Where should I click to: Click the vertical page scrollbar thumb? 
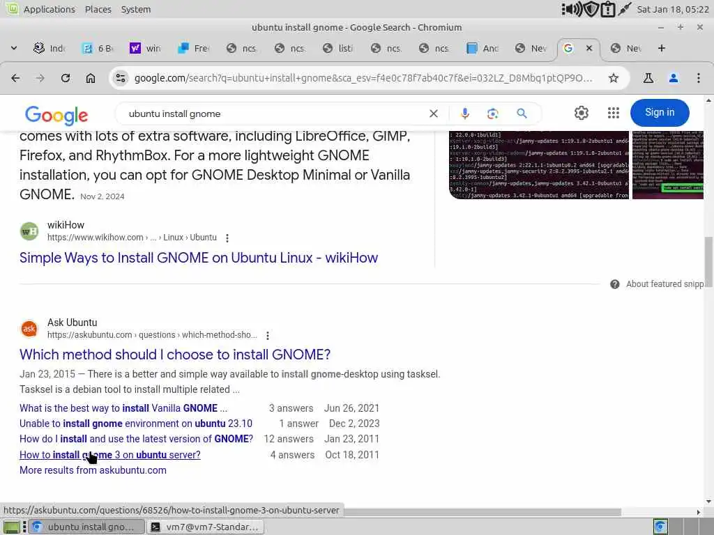point(708,261)
